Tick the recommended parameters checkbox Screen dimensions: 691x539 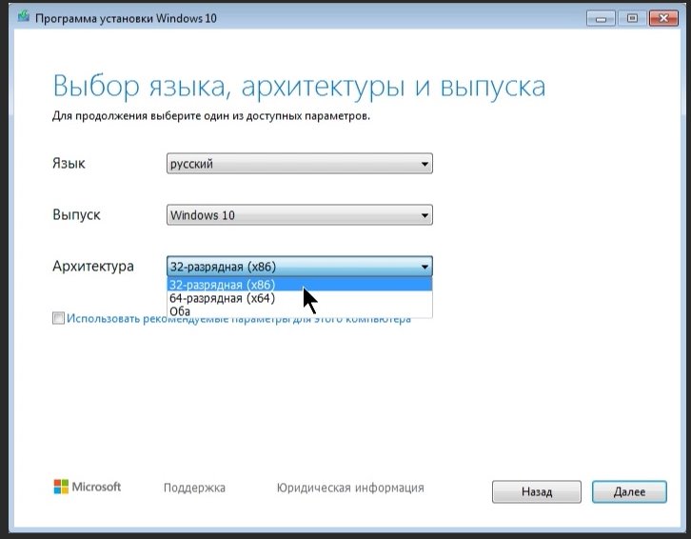(58, 318)
